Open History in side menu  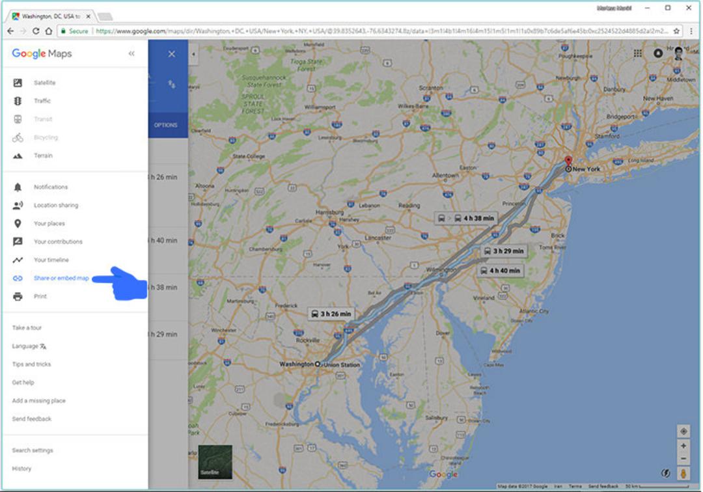21,469
